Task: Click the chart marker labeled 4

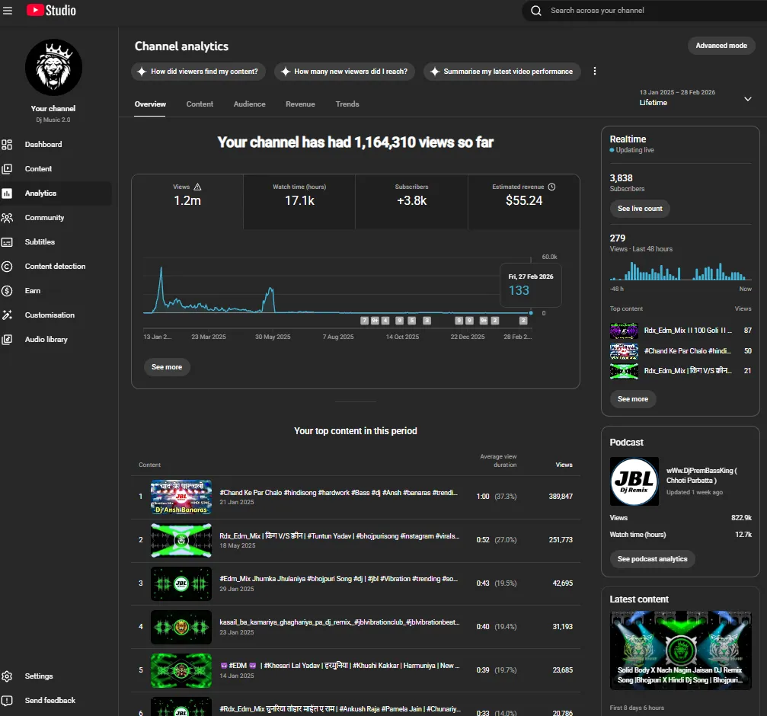Action: point(385,321)
